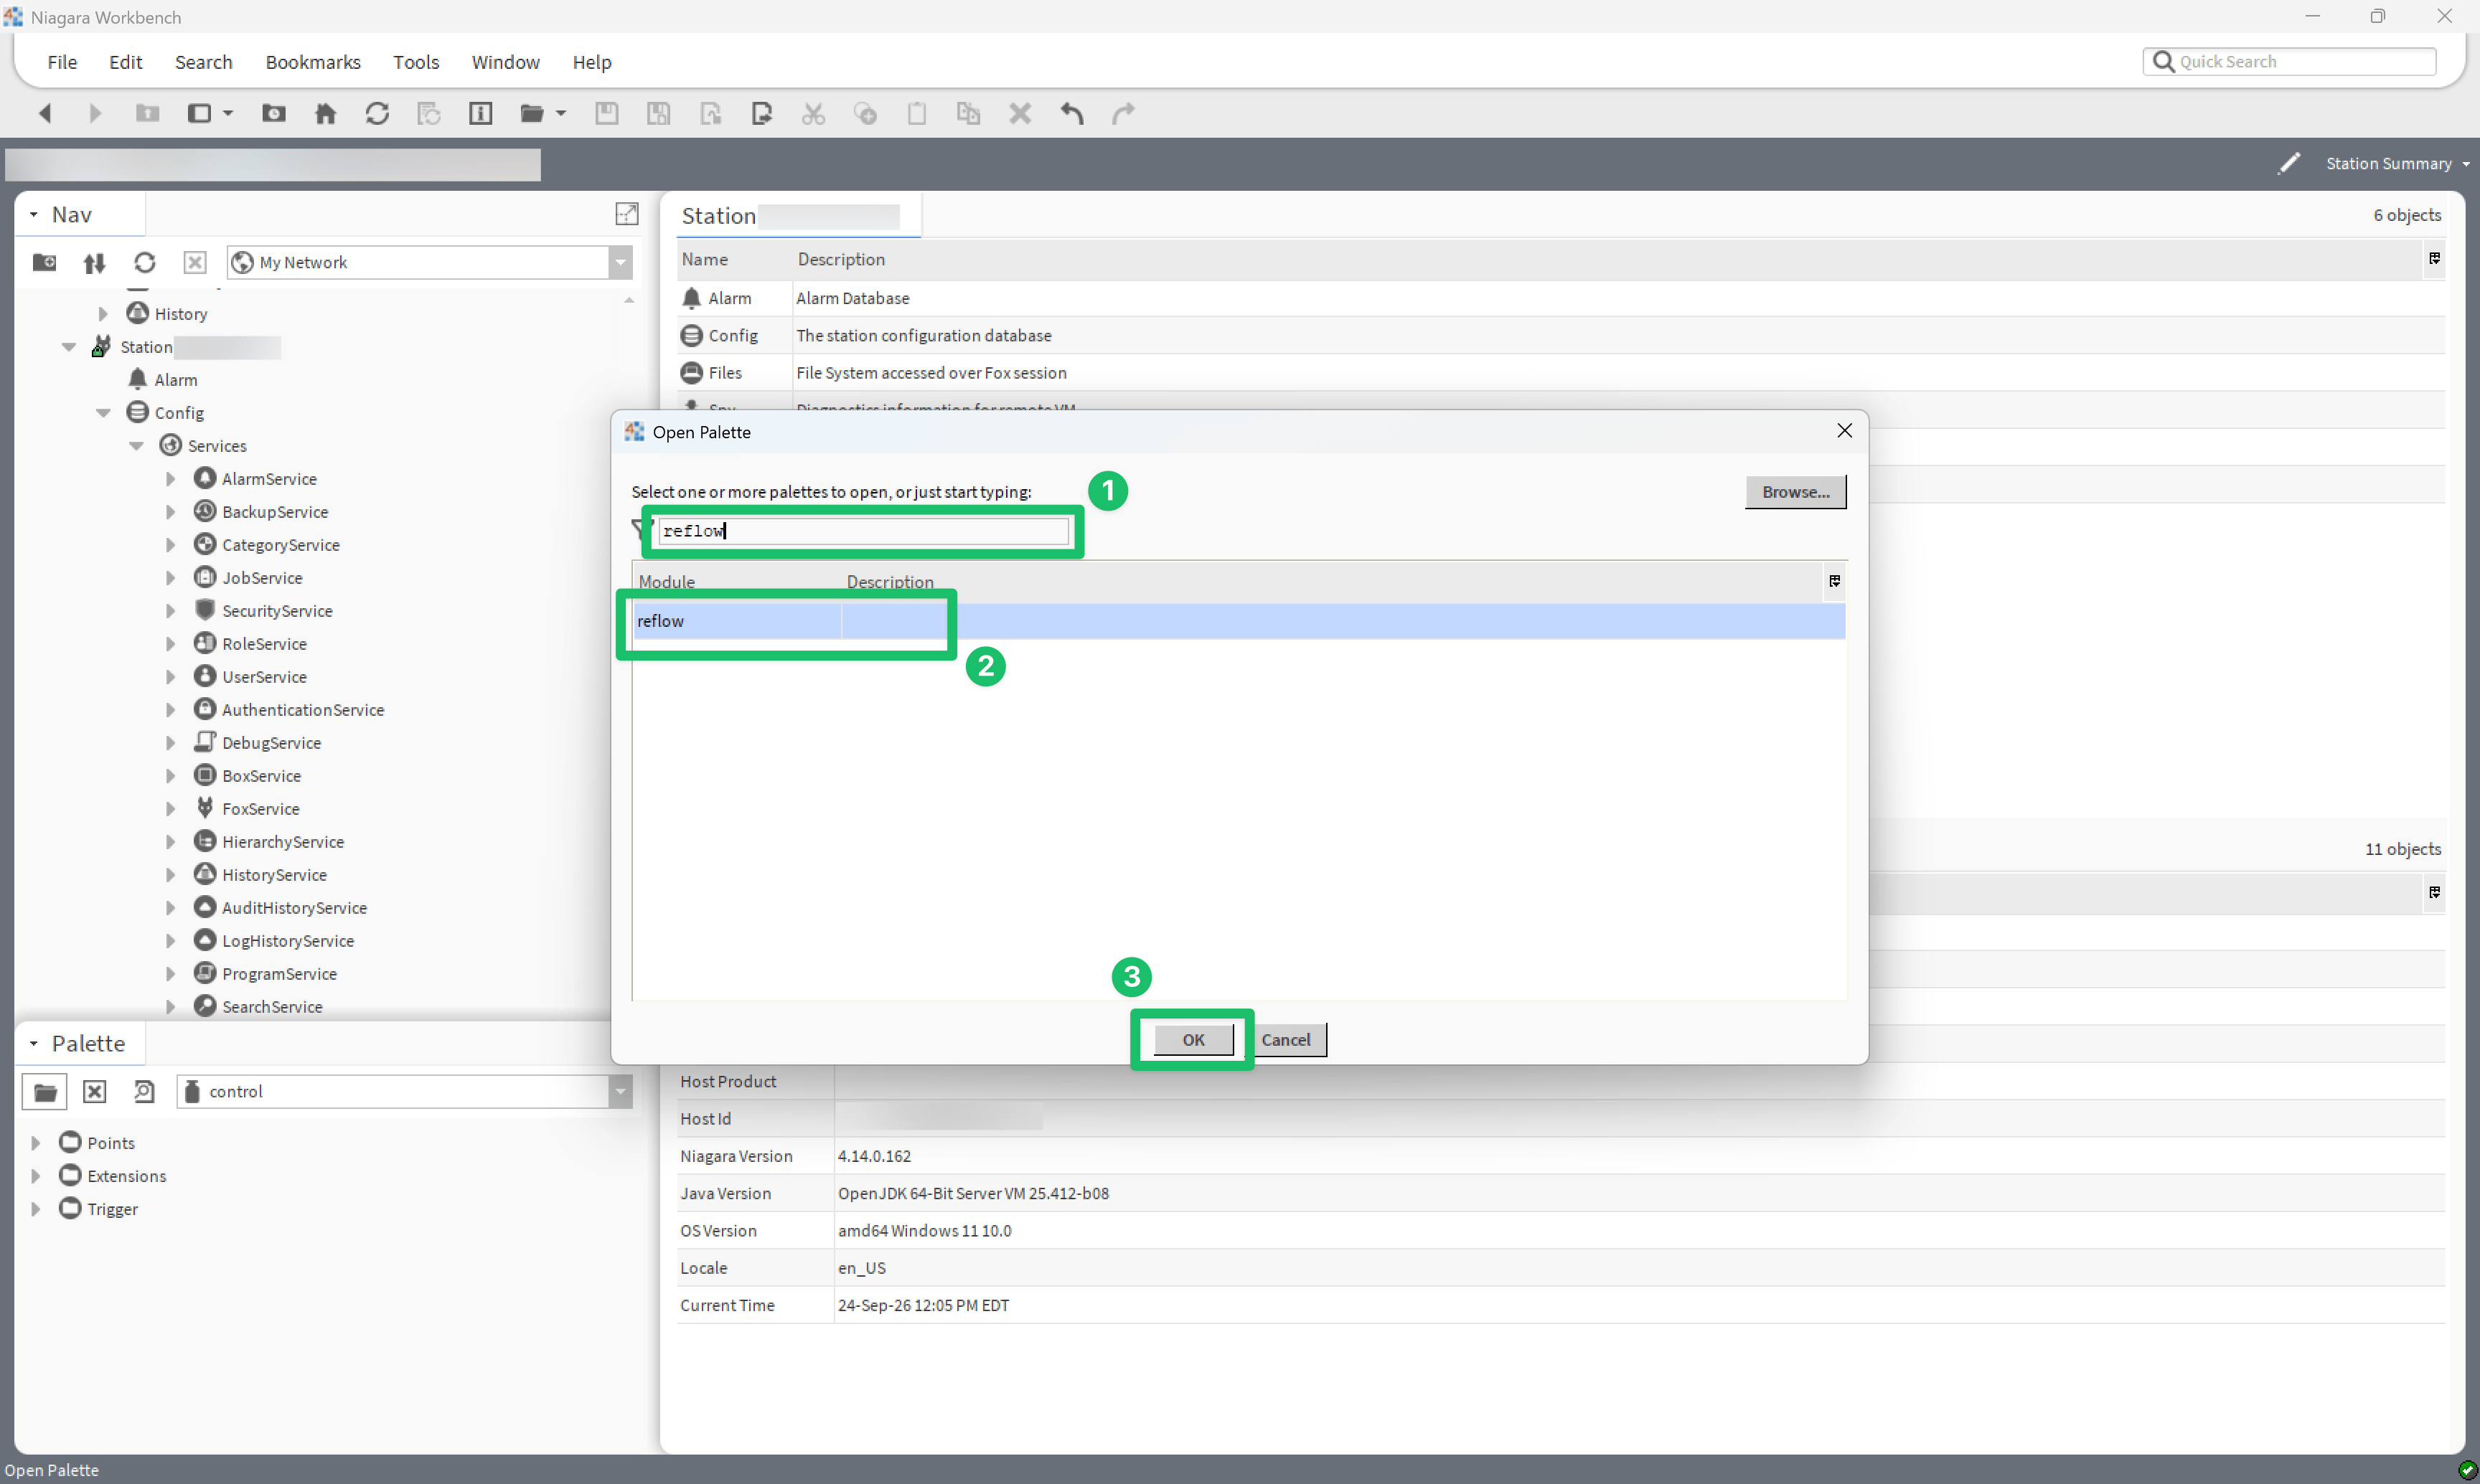The height and width of the screenshot is (1484, 2480).
Task: Click the Delete X toolbar icon
Action: click(x=1020, y=114)
